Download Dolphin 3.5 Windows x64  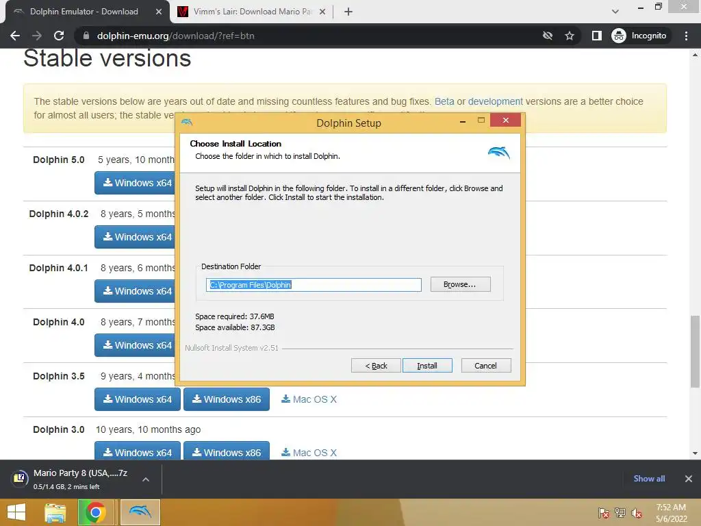pos(137,399)
